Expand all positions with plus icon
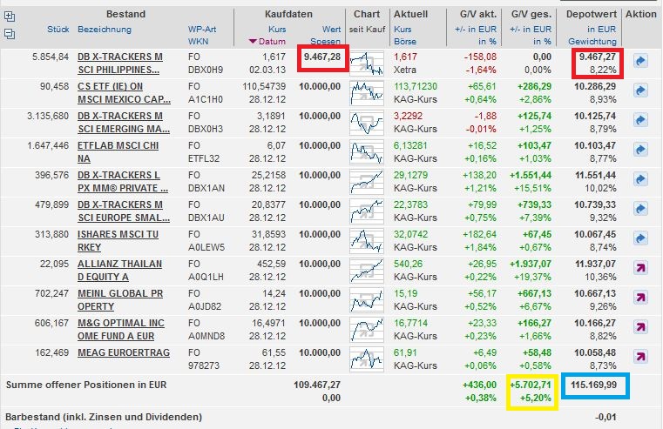Screen dimensions: 663x429 [x=10, y=17]
